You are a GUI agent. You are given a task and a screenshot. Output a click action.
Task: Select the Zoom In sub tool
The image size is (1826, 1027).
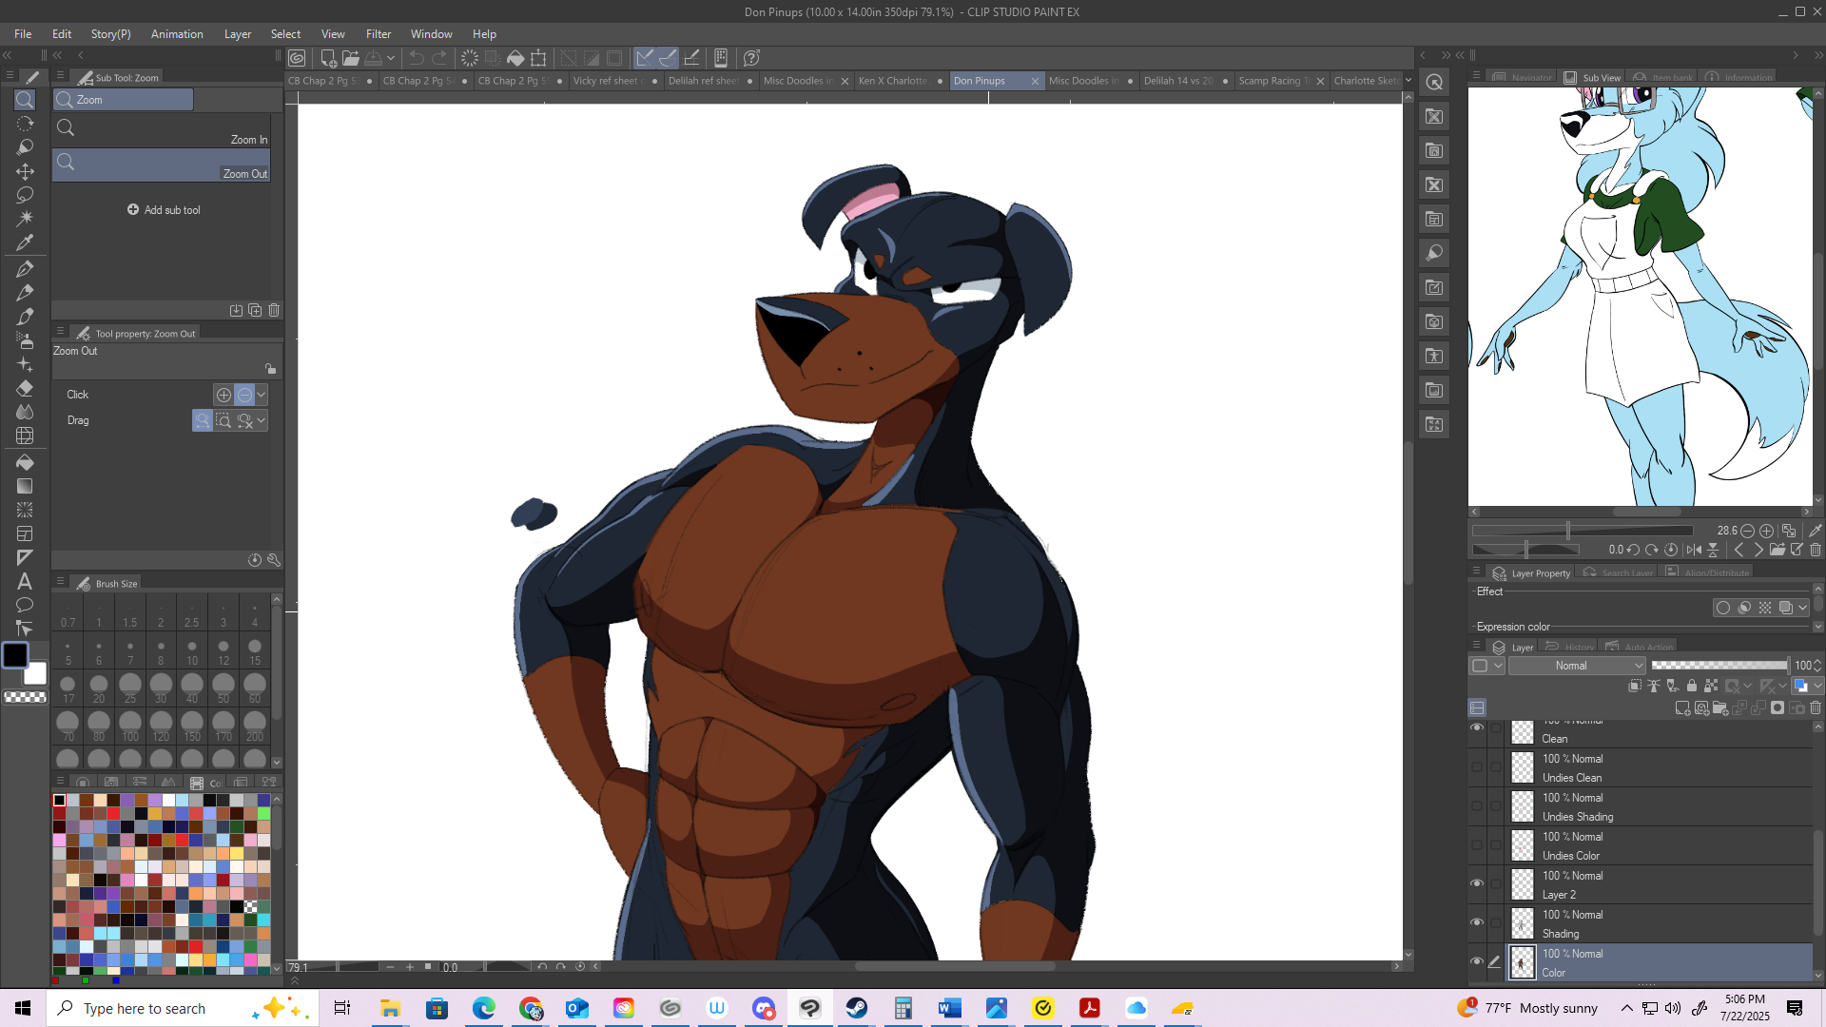click(x=162, y=130)
